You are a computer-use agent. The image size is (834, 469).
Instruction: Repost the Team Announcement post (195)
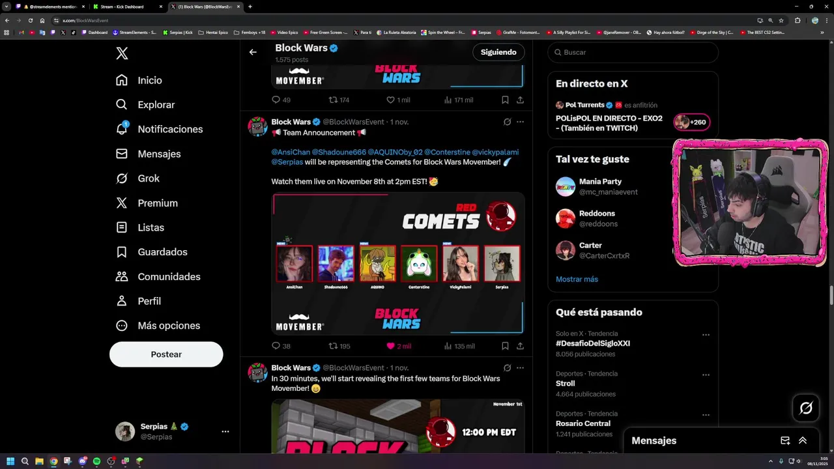pyautogui.click(x=339, y=346)
